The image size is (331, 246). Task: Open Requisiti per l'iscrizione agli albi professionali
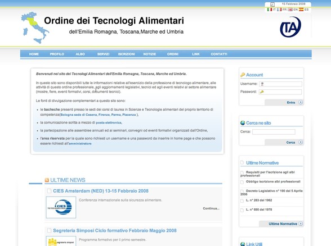[x=268, y=174]
